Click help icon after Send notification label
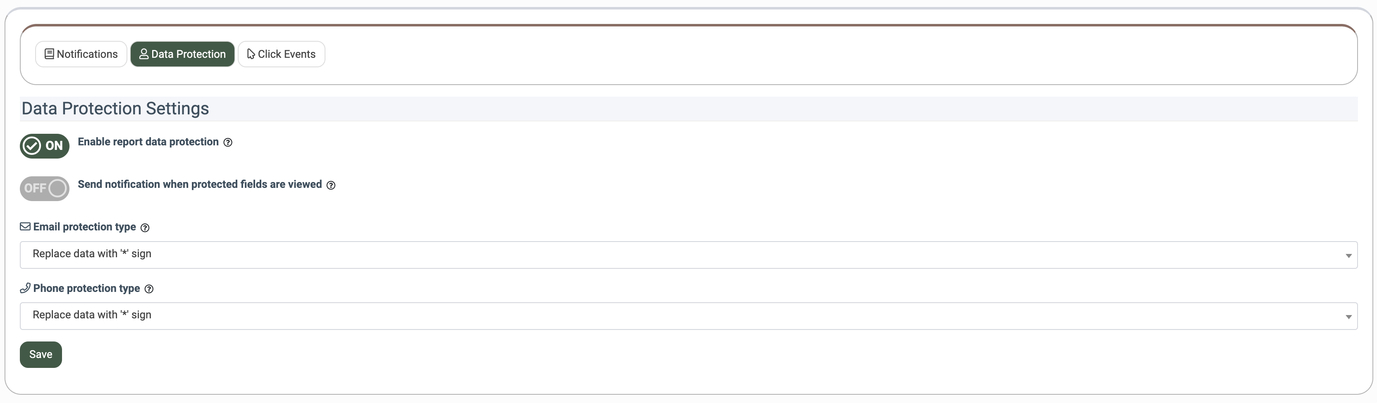Screen dimensions: 1377x403 (331, 185)
